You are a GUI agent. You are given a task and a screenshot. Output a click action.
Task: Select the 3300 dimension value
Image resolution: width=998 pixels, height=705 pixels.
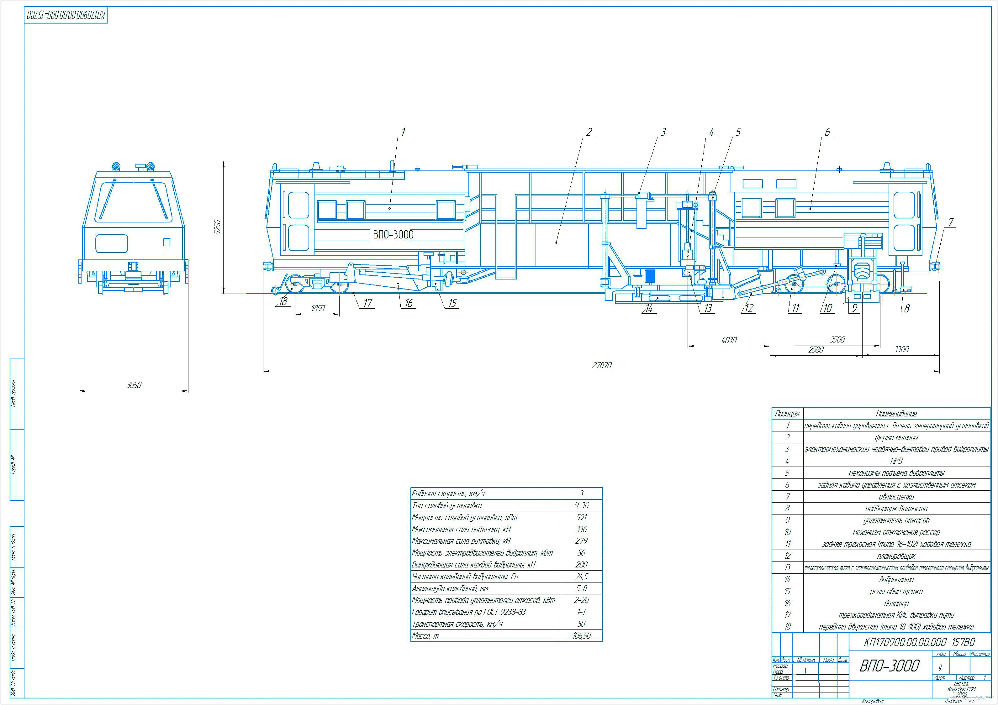tap(901, 349)
